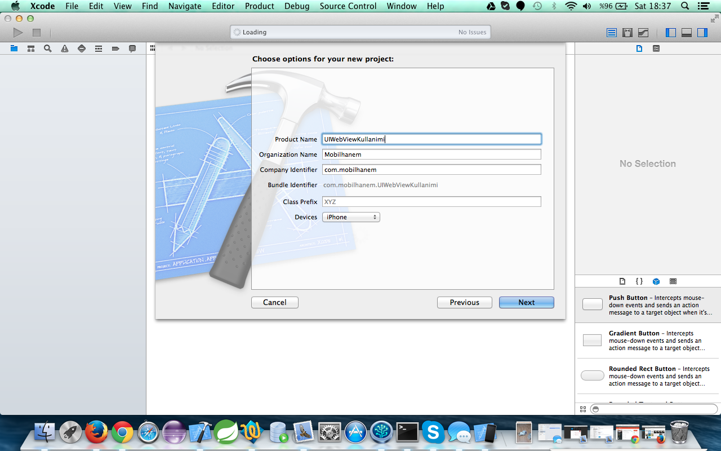
Task: Click the Company Identifier field
Action: pyautogui.click(x=431, y=170)
